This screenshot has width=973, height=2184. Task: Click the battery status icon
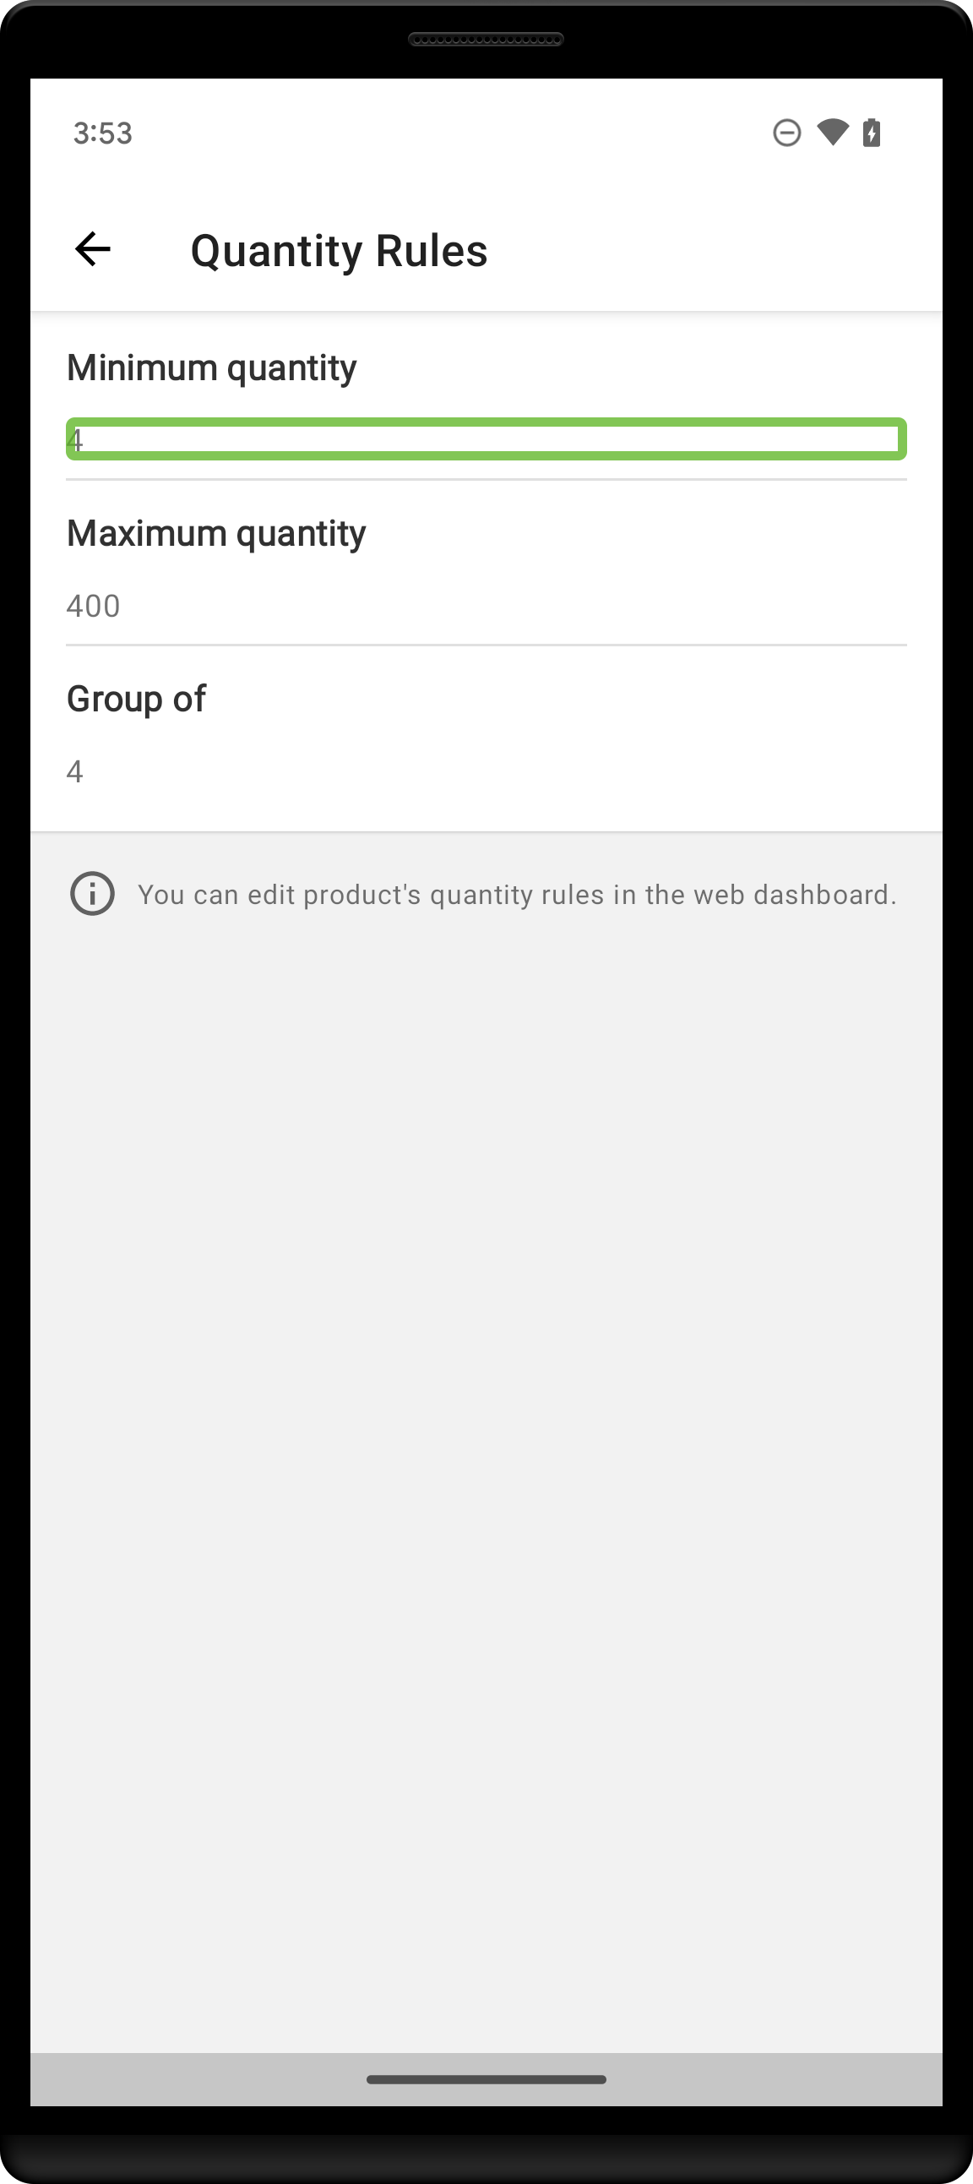click(873, 133)
